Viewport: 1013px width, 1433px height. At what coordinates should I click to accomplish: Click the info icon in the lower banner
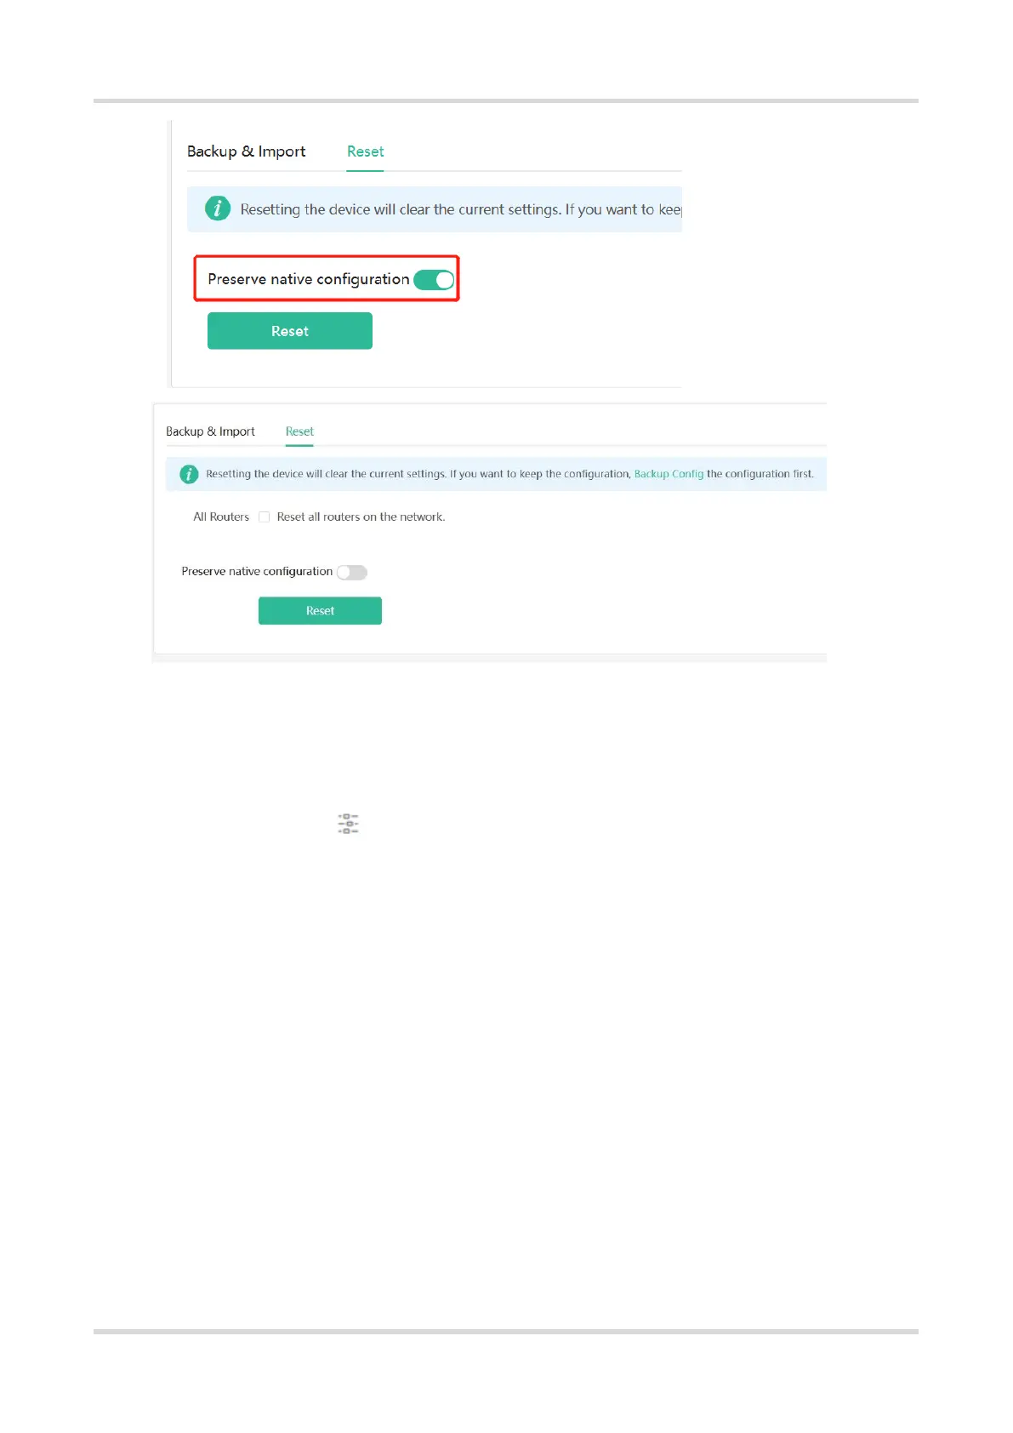point(189,474)
